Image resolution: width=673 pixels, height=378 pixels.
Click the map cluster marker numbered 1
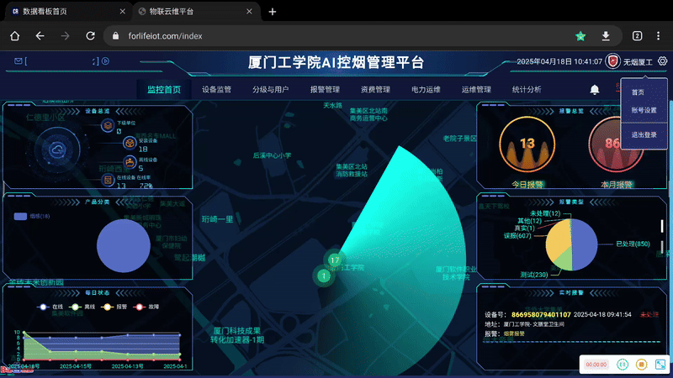tap(324, 276)
